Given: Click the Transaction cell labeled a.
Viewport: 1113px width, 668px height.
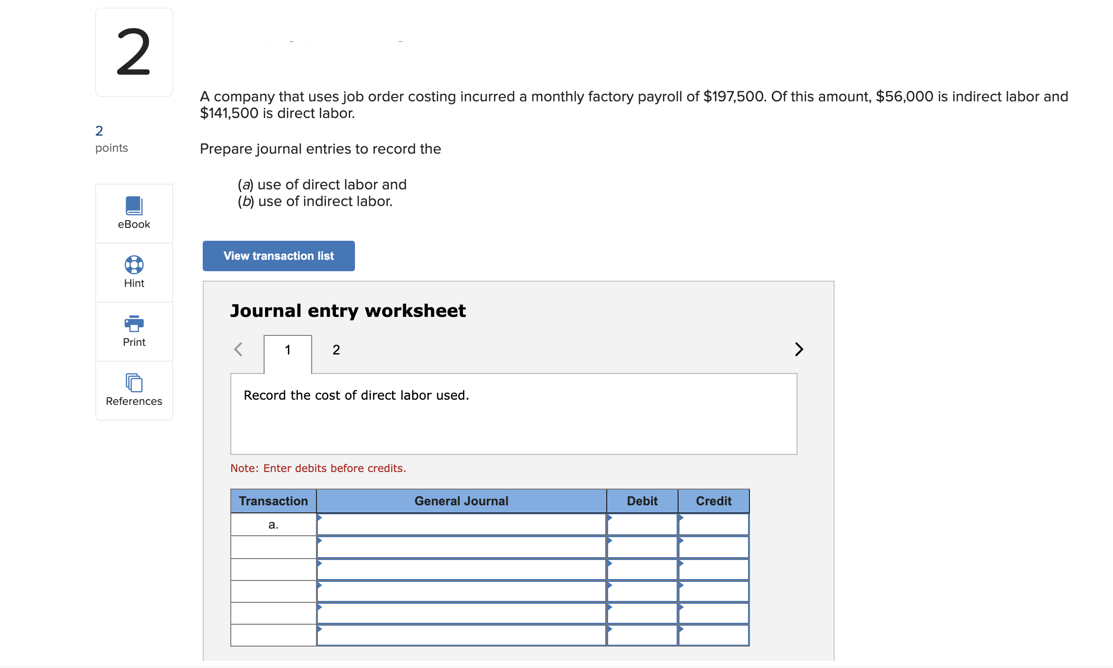Looking at the screenshot, I should (x=273, y=524).
